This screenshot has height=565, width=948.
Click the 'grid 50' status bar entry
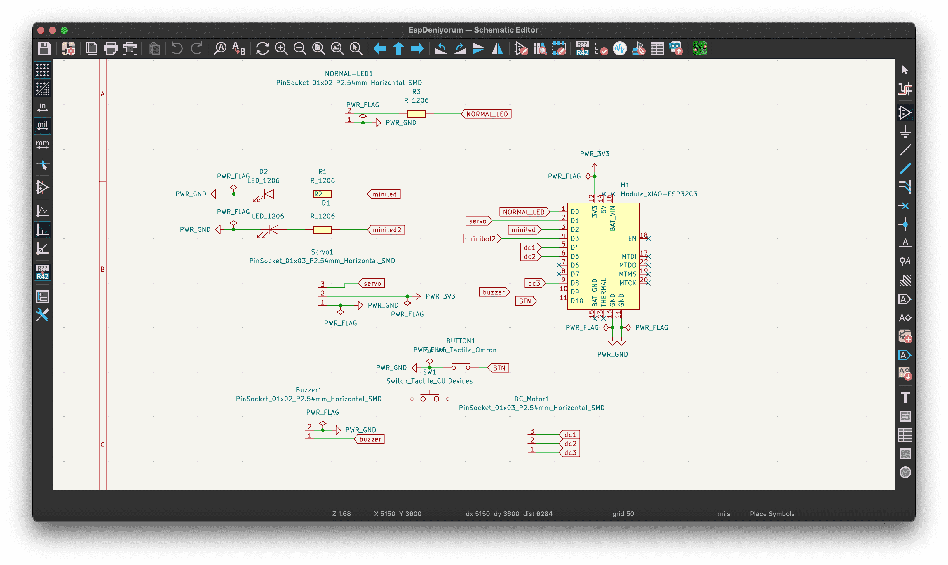click(x=623, y=514)
